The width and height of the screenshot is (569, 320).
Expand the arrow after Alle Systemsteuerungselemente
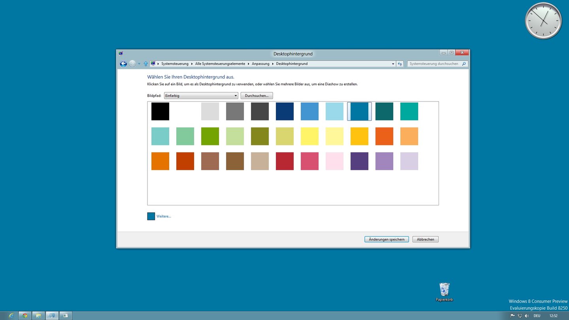click(249, 64)
